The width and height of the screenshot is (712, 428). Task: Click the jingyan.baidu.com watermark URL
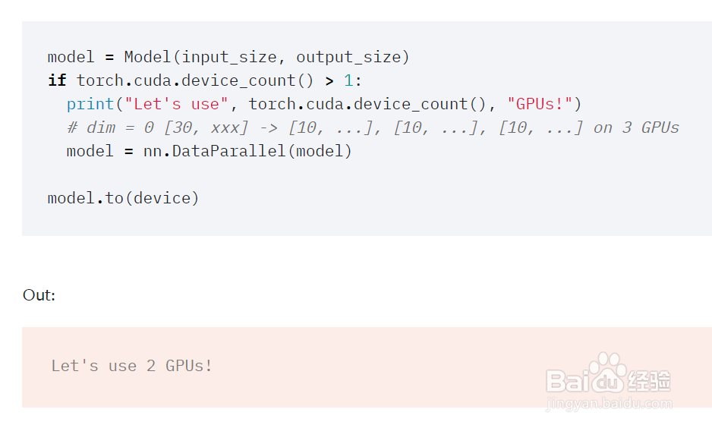(610, 403)
